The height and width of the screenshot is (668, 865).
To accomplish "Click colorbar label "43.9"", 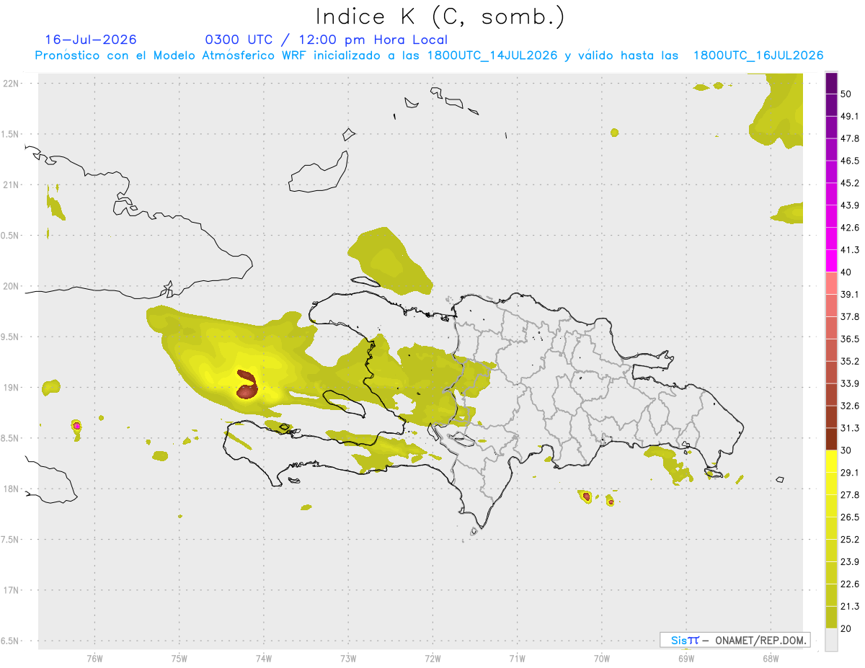I will (850, 205).
